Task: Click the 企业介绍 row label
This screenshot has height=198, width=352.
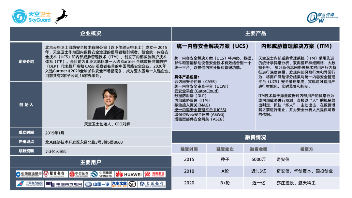Action: pyautogui.click(x=26, y=62)
